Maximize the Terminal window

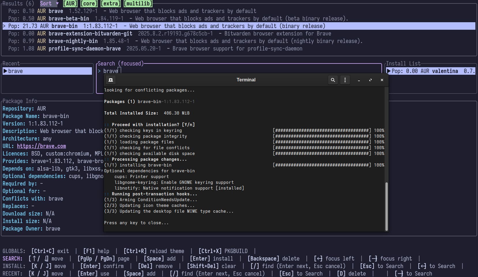[370, 80]
